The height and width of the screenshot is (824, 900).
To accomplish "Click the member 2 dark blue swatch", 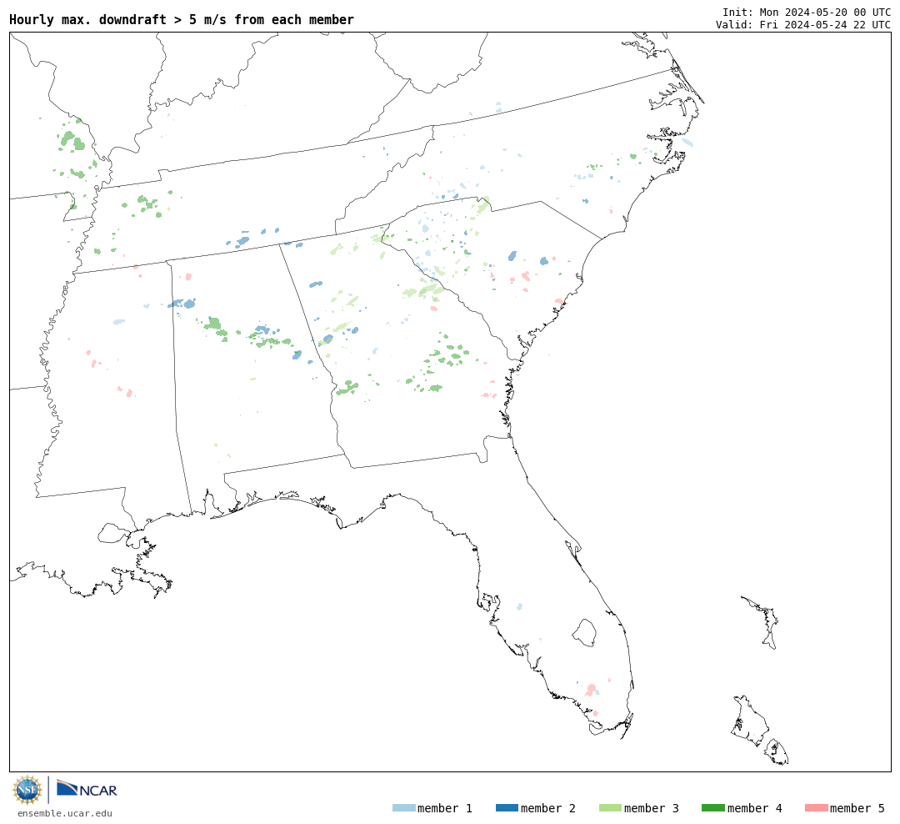I will [507, 807].
